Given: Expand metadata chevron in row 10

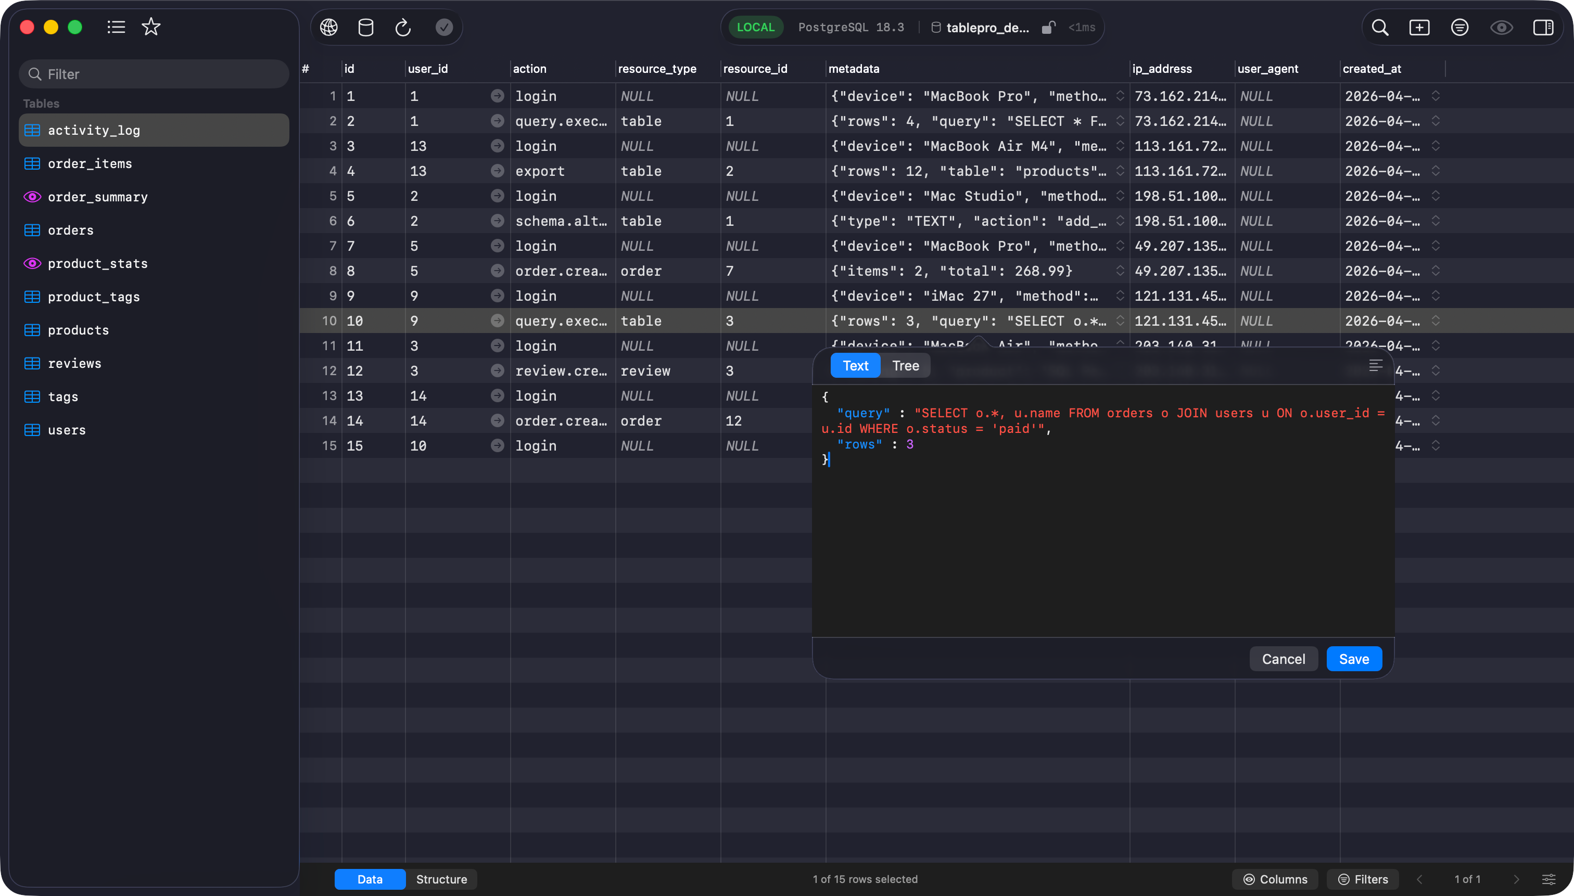Looking at the screenshot, I should [x=1120, y=321].
